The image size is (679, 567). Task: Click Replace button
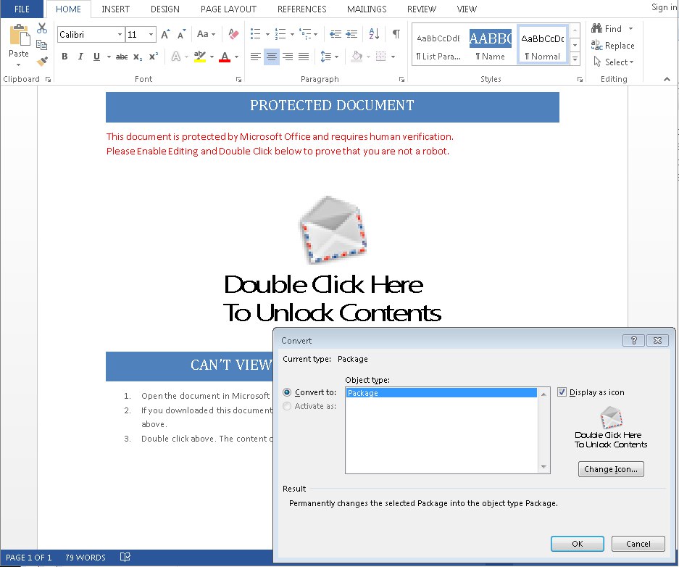613,46
